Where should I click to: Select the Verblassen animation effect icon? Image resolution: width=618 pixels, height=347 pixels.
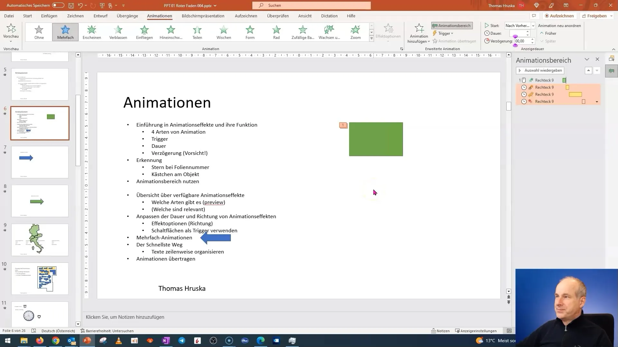[118, 32]
